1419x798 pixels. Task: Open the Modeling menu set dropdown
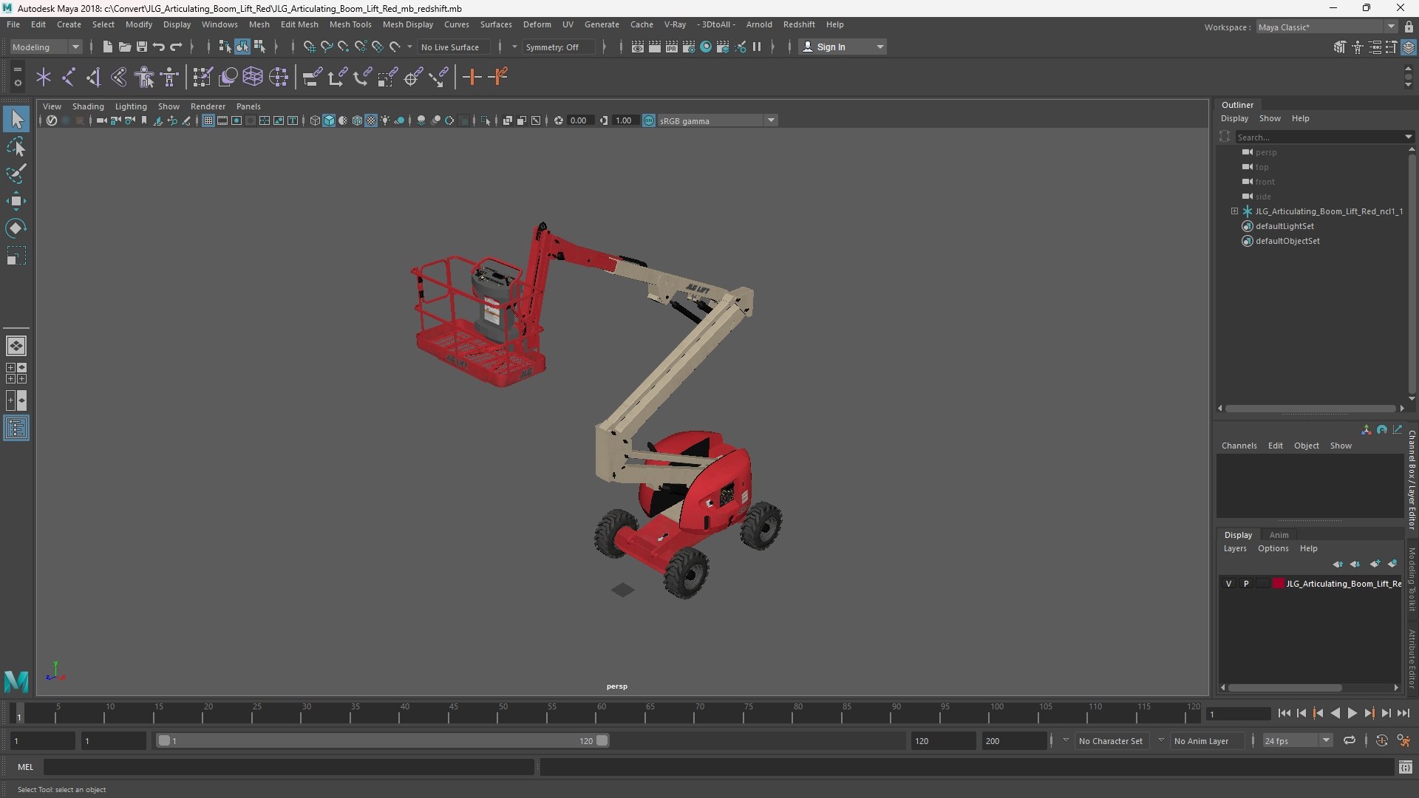coord(46,47)
